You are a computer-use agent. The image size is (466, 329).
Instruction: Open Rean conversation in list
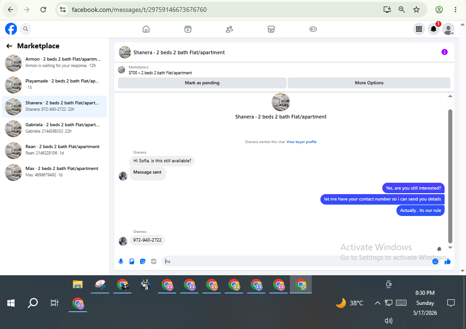[x=55, y=150]
